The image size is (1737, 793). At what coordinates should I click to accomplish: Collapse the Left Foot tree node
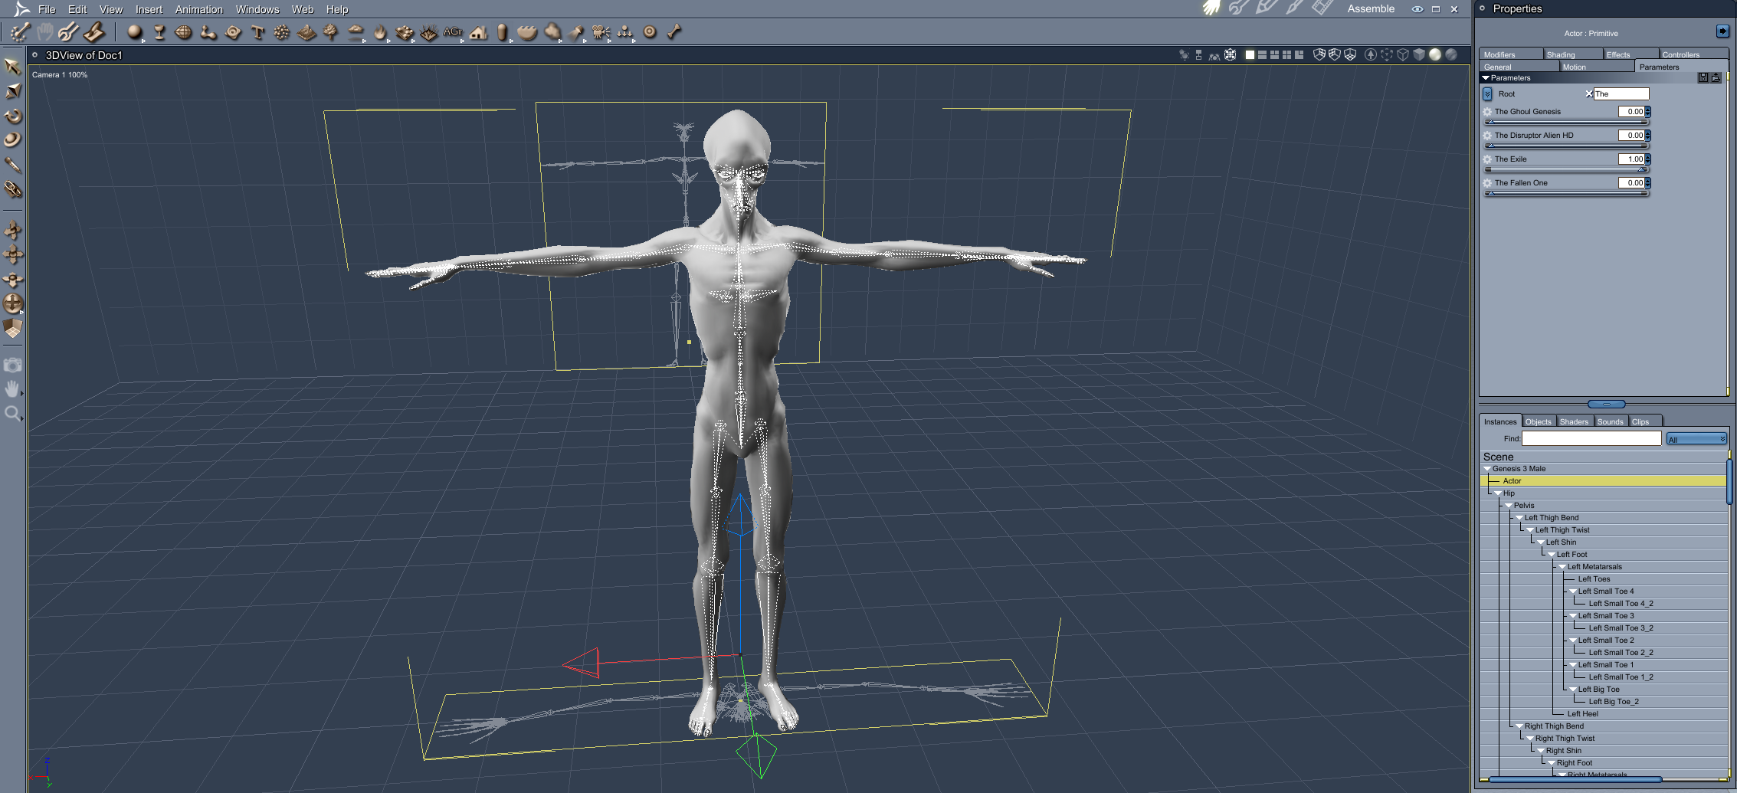pos(1552,555)
